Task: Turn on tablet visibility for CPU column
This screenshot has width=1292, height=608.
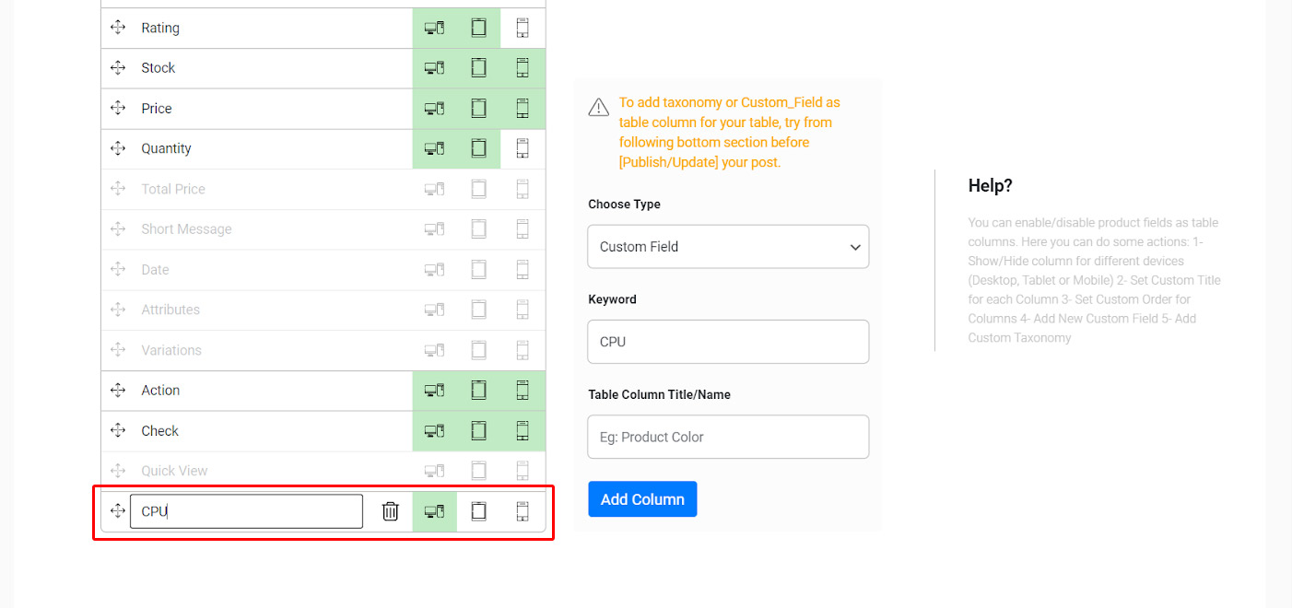Action: [x=478, y=511]
